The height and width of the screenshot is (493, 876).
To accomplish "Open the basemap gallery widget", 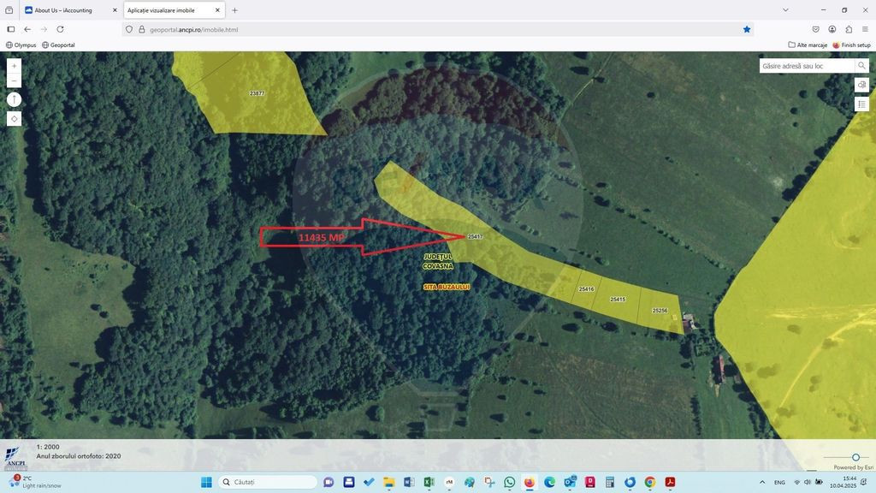I will point(861,85).
